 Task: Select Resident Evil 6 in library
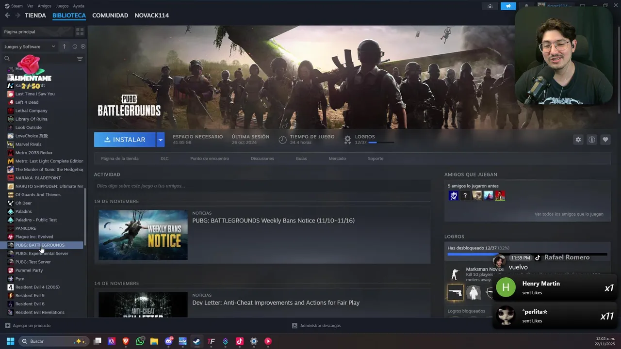tap(30, 304)
